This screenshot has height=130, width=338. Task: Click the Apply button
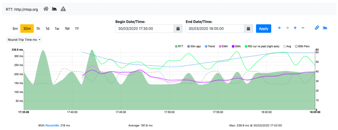tap(264, 29)
